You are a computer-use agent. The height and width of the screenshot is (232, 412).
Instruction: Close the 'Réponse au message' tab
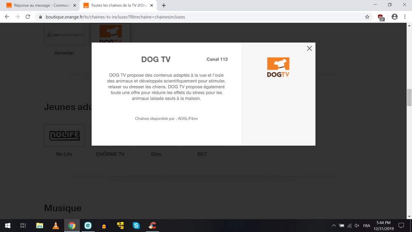tap(75, 5)
